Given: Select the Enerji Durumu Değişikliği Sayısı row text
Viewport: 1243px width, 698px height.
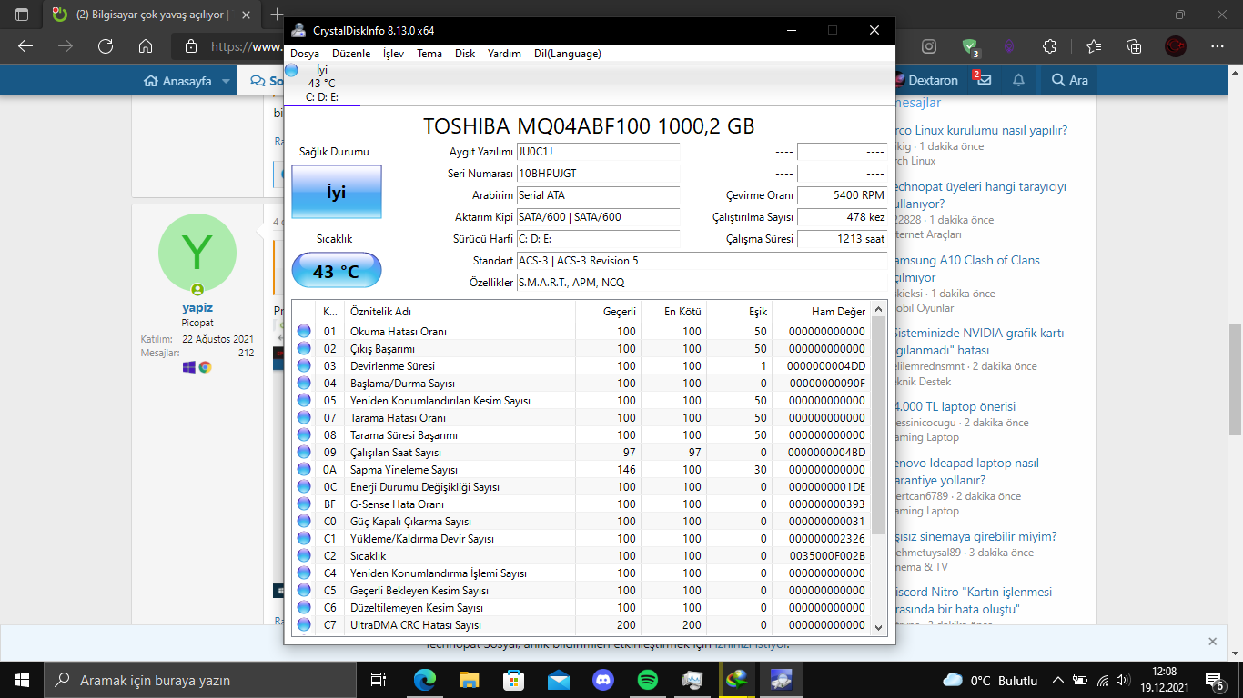Looking at the screenshot, I should [425, 487].
